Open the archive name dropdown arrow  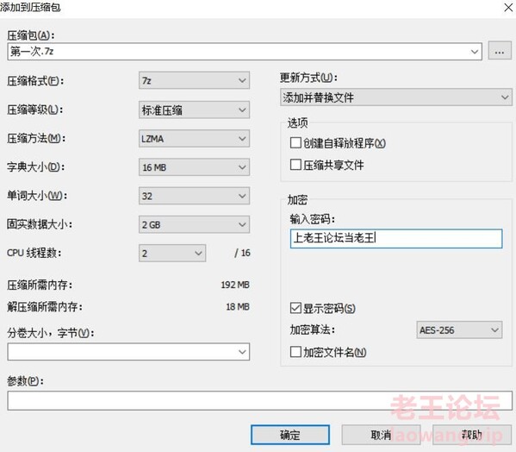474,52
